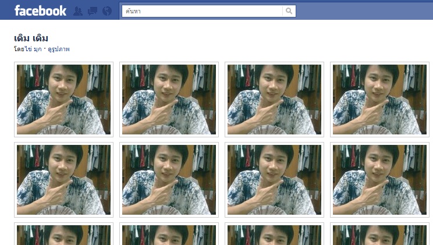
Task: Open first photo in second row
Action: pyautogui.click(x=63, y=180)
